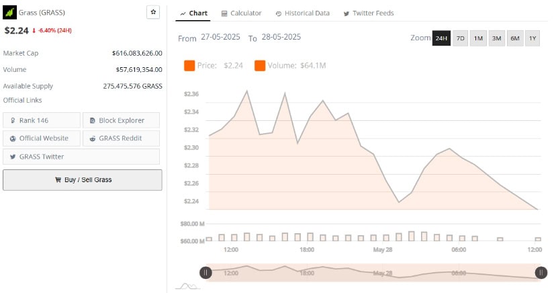554x293 pixels.
Task: Click the Twitter Feeds bird icon
Action: (x=347, y=14)
